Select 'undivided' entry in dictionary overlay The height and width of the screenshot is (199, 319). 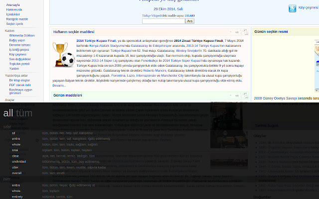[x=19, y=162]
